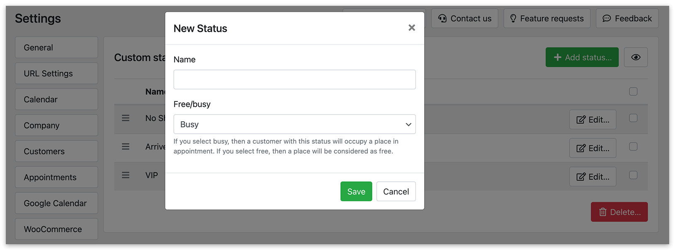This screenshot has height=250, width=675.
Task: Tick the select-all checkbox in the header
Action: pyautogui.click(x=633, y=91)
